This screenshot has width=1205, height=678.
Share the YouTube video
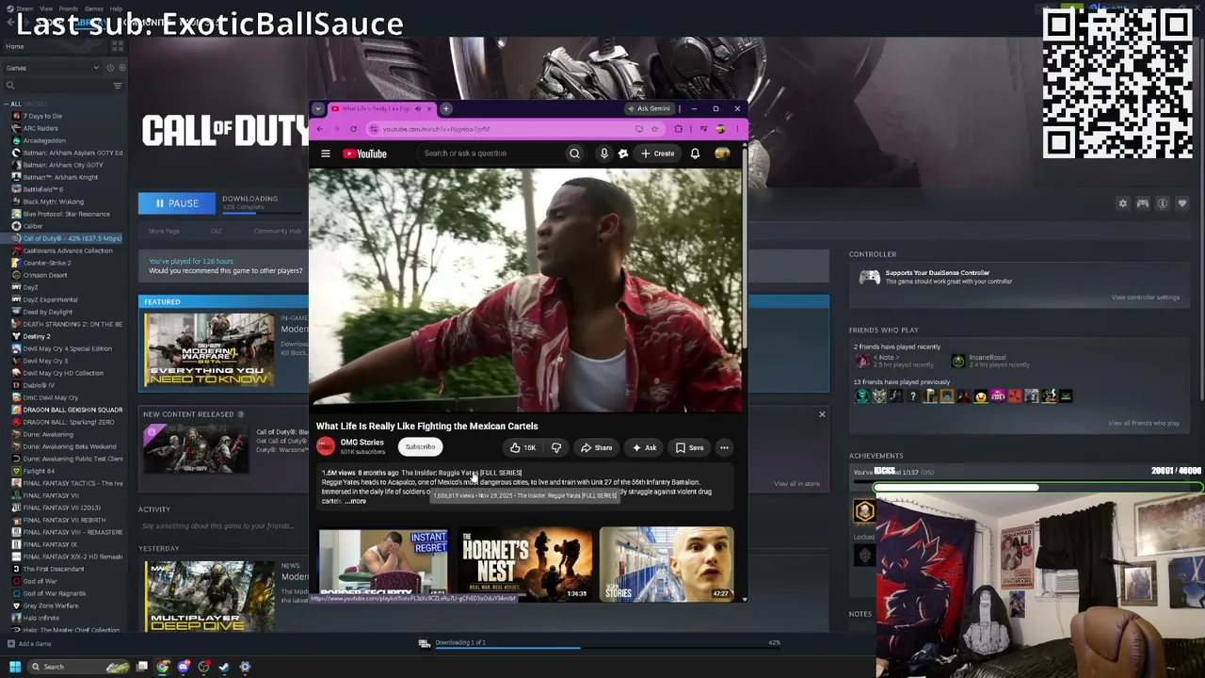596,447
